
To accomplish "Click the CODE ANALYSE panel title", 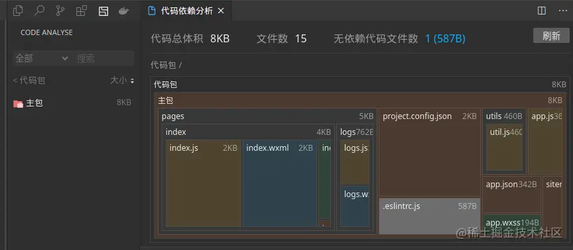I will pos(46,32).
